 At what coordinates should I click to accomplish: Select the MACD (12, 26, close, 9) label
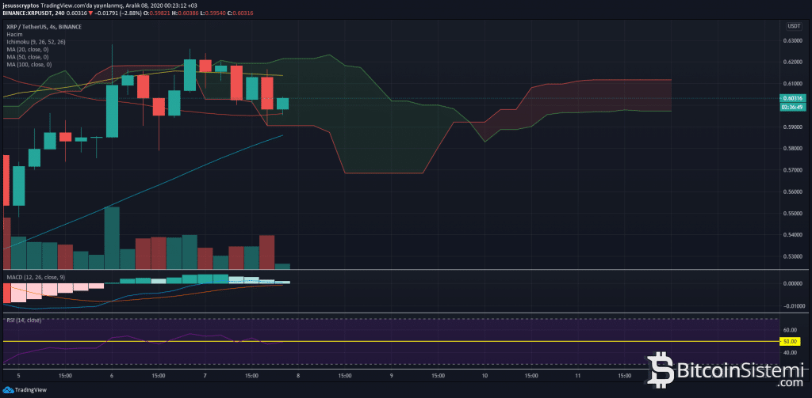click(x=33, y=277)
